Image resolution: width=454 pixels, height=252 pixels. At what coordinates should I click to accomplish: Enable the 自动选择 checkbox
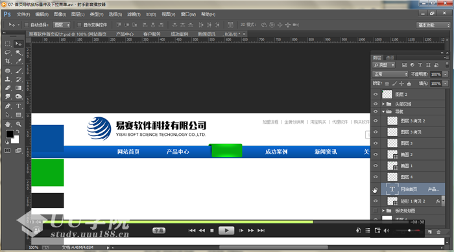click(27, 25)
